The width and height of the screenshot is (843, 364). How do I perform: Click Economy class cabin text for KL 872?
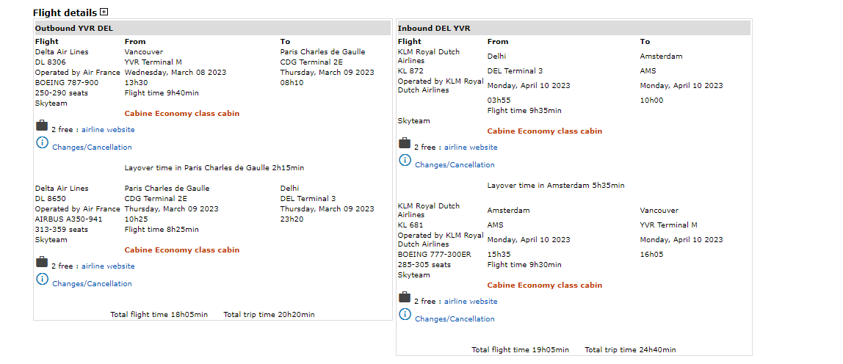pos(544,131)
